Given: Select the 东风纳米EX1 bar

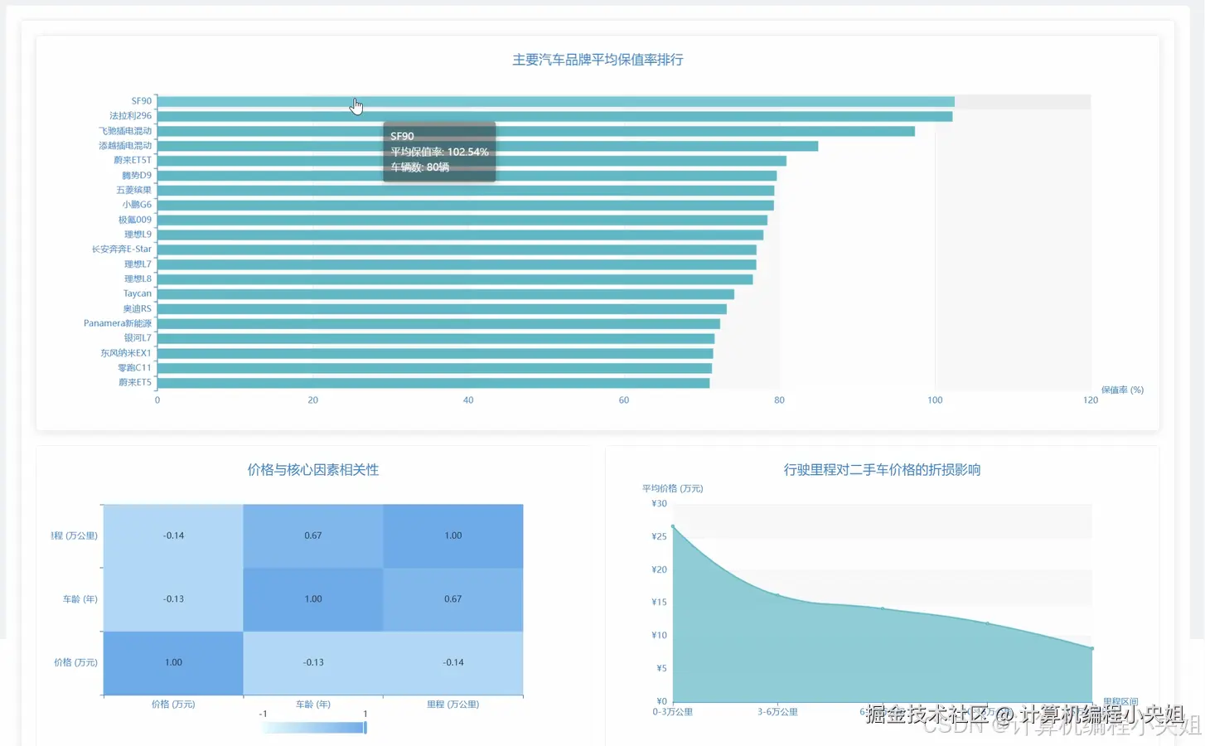Looking at the screenshot, I should [435, 353].
